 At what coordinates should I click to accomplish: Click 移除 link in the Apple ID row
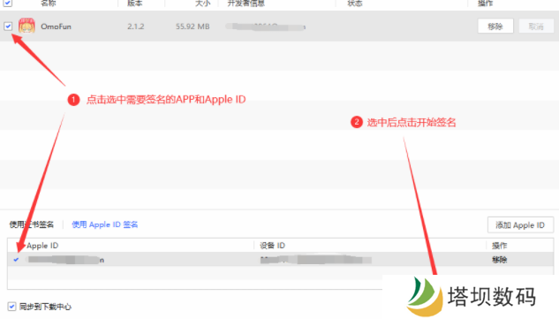pos(499,260)
